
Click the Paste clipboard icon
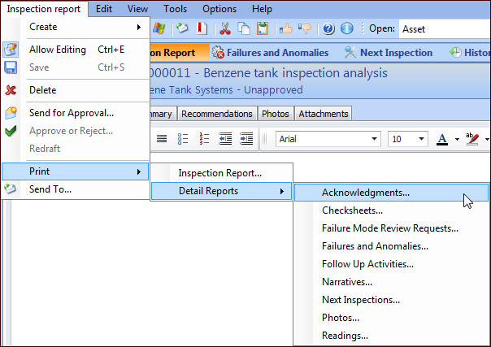click(261, 28)
